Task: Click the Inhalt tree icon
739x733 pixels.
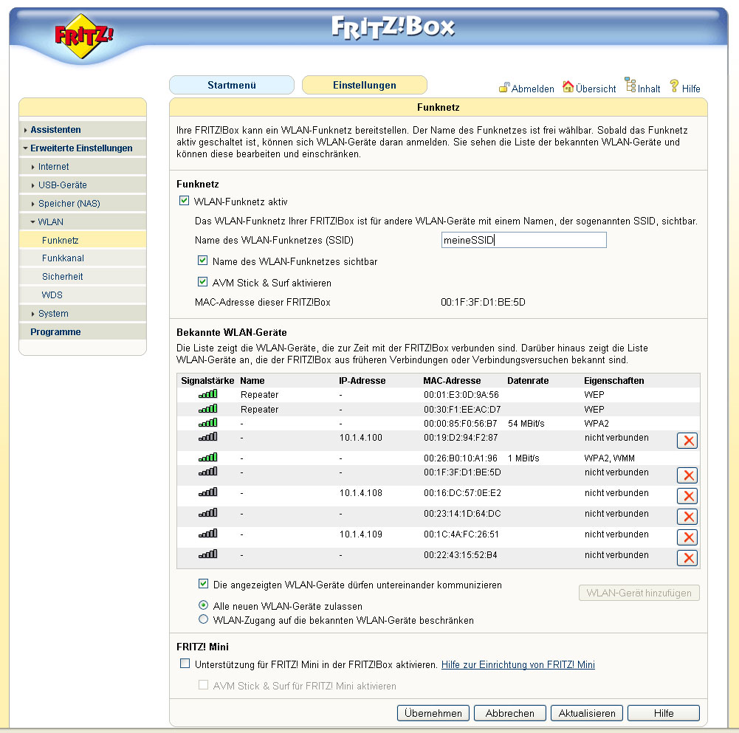Action: (x=630, y=86)
